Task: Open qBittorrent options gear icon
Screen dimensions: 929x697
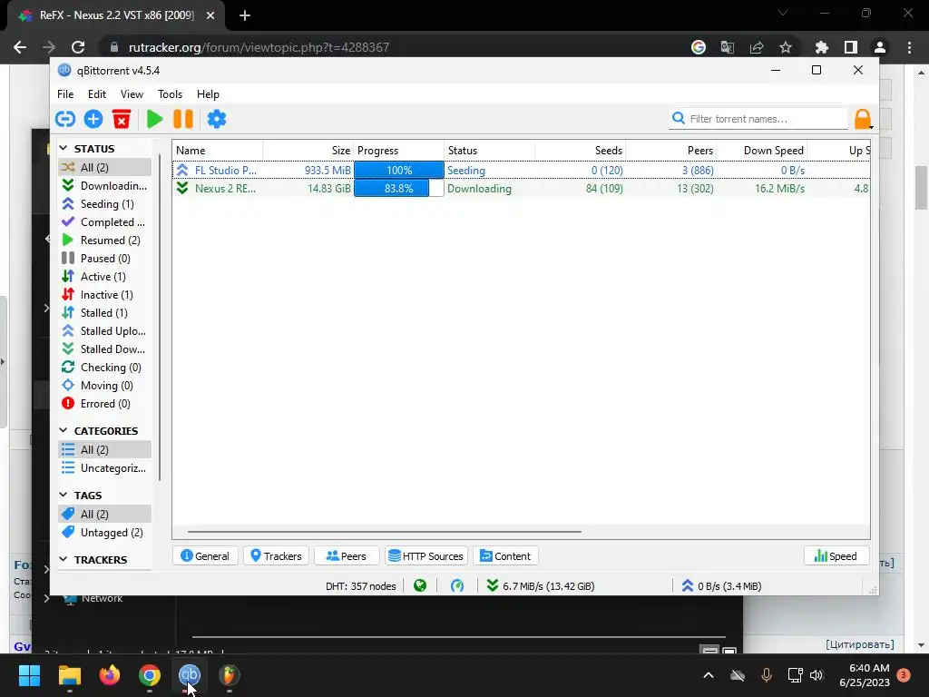Action: pyautogui.click(x=216, y=119)
